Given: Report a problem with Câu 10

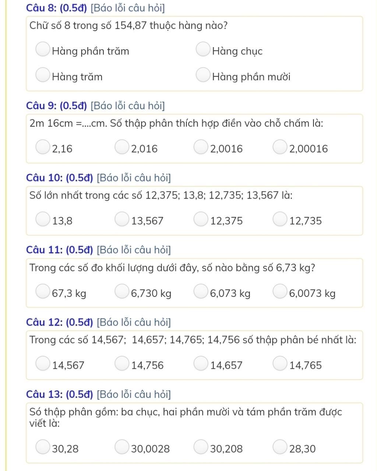Looking at the screenshot, I should [134, 178].
